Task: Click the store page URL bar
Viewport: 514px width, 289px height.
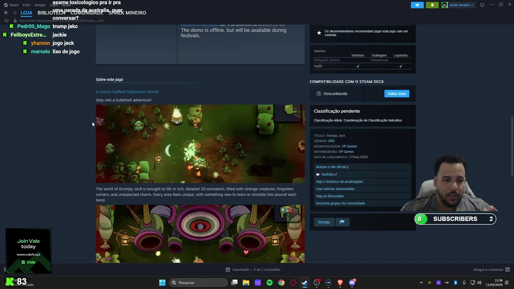Action: 61,20
